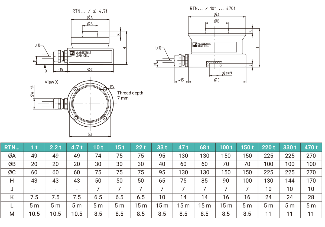Click the H value 170 for 470 t
The width and height of the screenshot is (325, 227).
311,181
